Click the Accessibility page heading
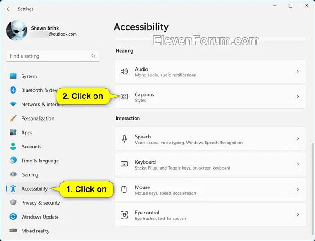The width and height of the screenshot is (315, 241). coord(141,27)
